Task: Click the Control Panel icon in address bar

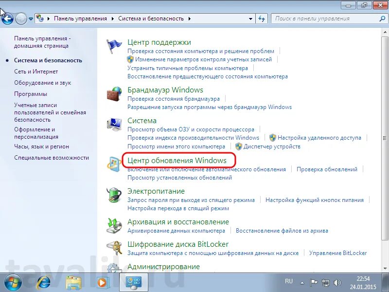Action: click(x=40, y=18)
